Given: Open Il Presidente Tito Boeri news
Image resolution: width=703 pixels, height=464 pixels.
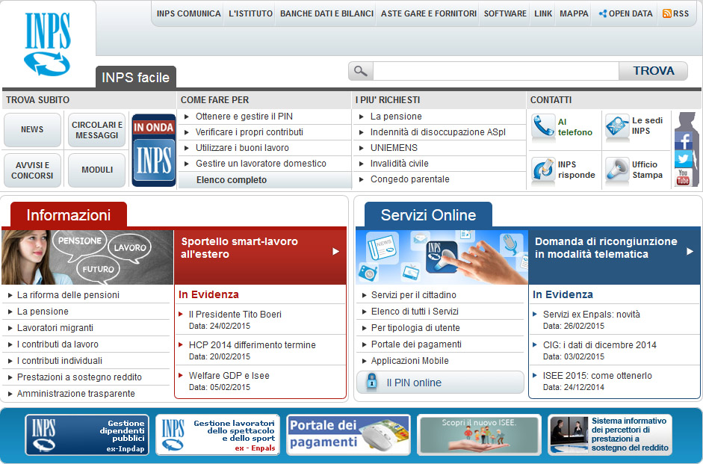Looking at the screenshot, I should [x=235, y=315].
